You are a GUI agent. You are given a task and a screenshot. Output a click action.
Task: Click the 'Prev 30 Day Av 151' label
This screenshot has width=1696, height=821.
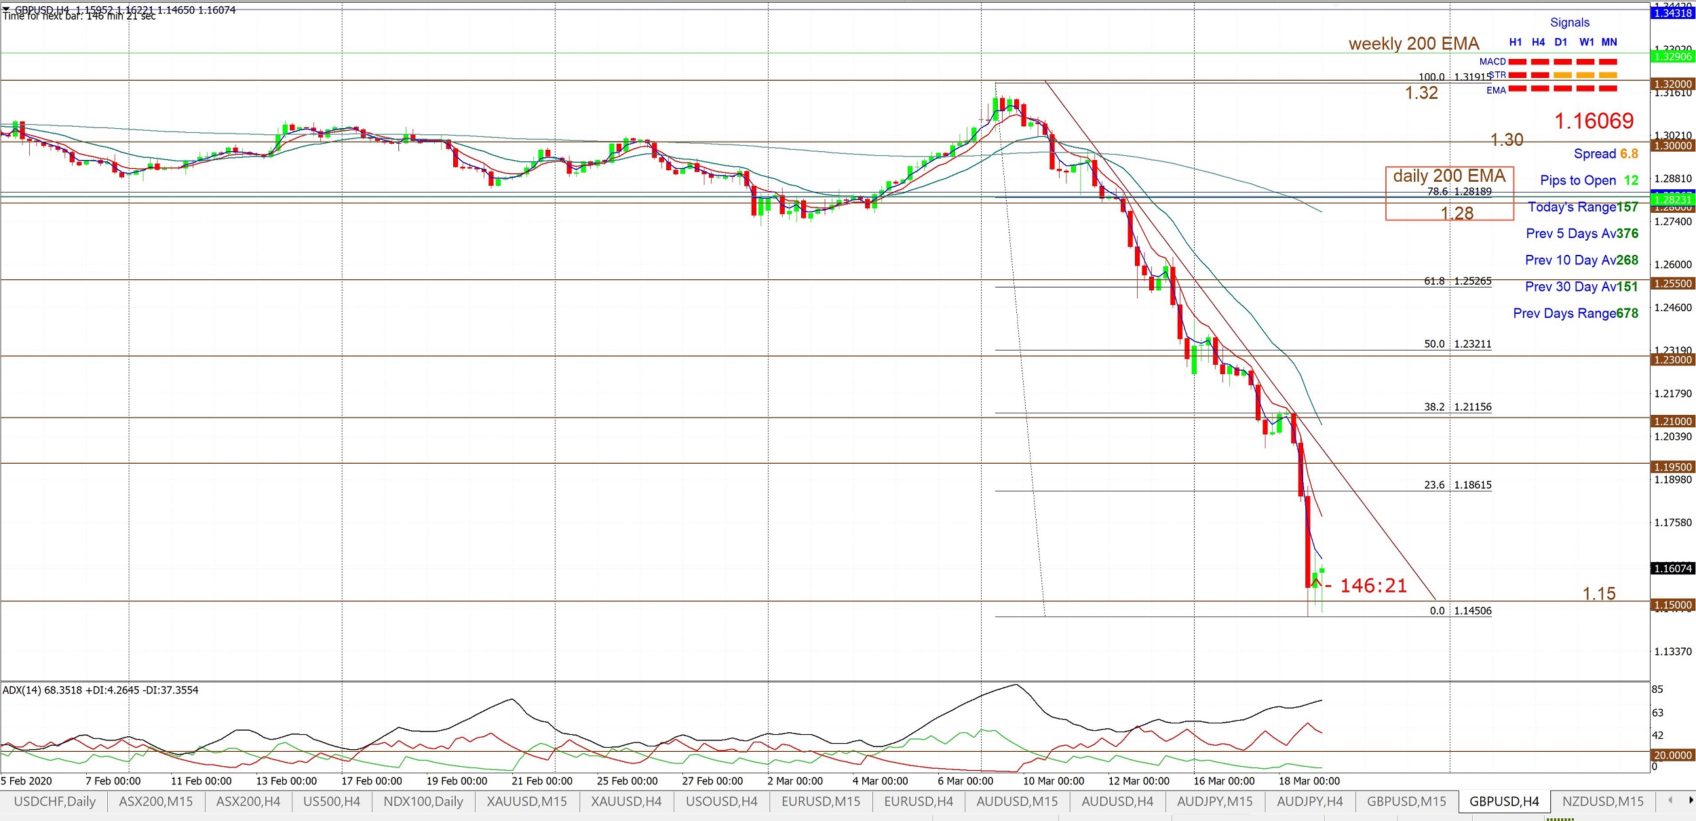point(1581,287)
